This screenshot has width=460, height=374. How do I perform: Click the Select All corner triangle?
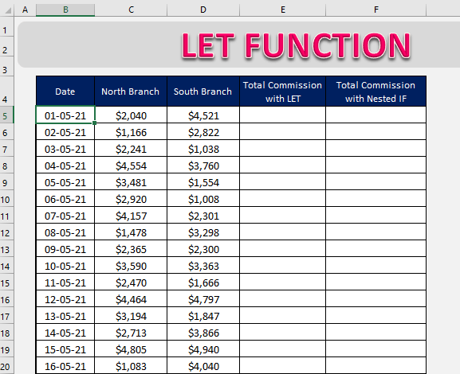(7, 10)
